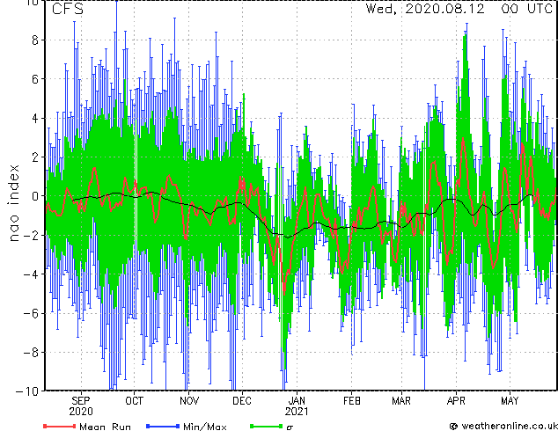
Task: Click the 'Mean Run' legend text
Action: (x=105, y=427)
